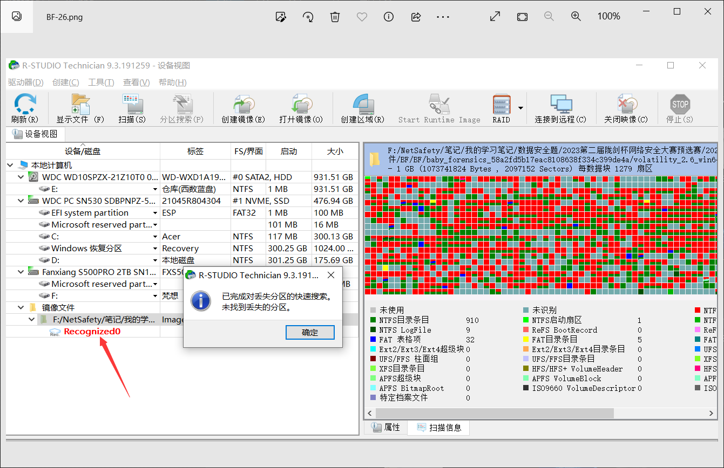Click photo viewer zoom in icon
The image size is (724, 468).
(x=576, y=17)
